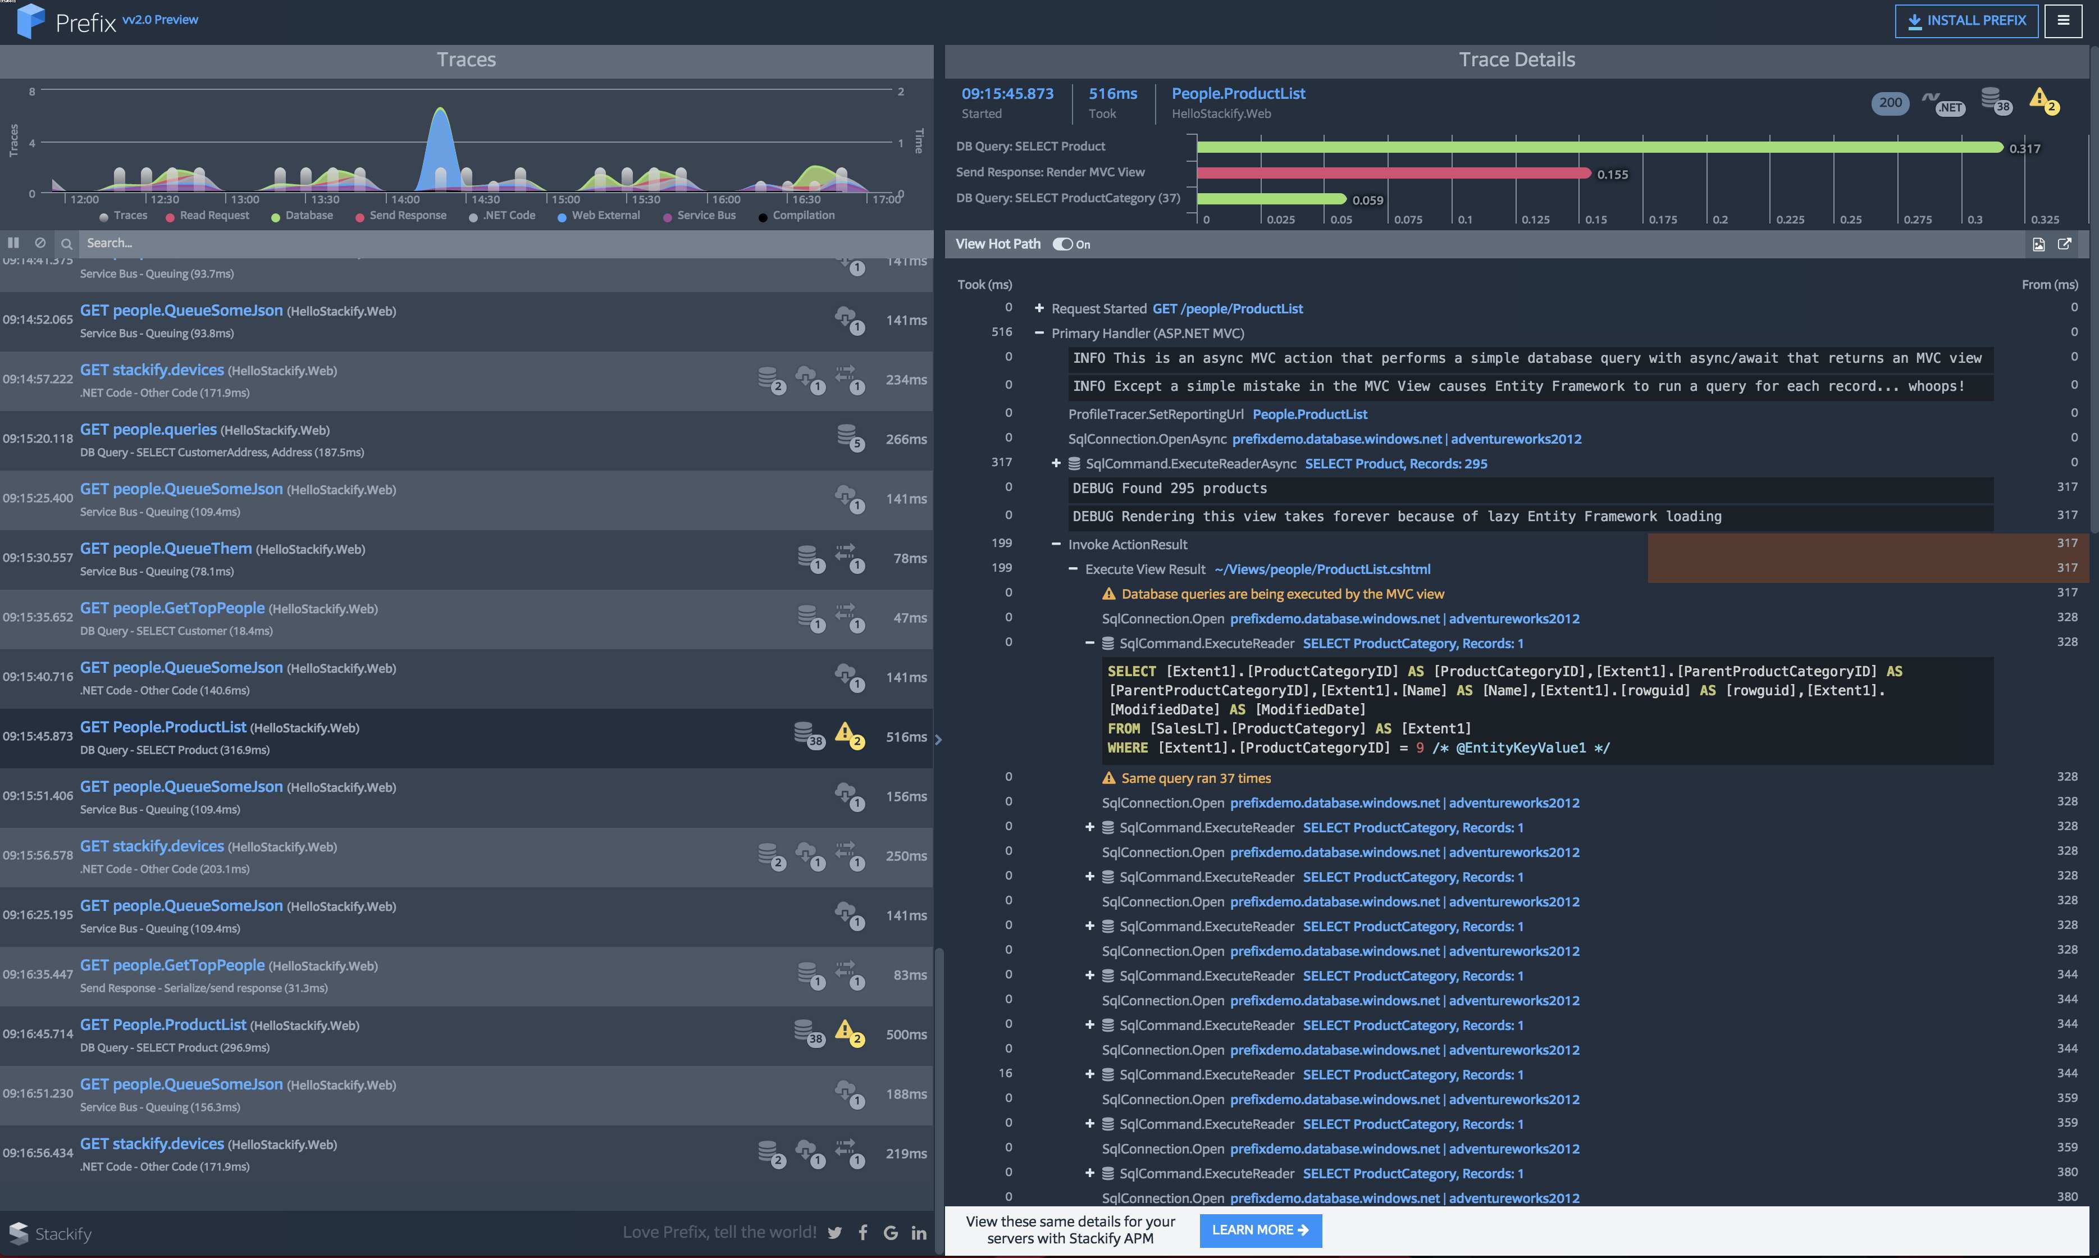The height and width of the screenshot is (1258, 2099).
Task: Click the search magnifier icon
Action: 66,243
